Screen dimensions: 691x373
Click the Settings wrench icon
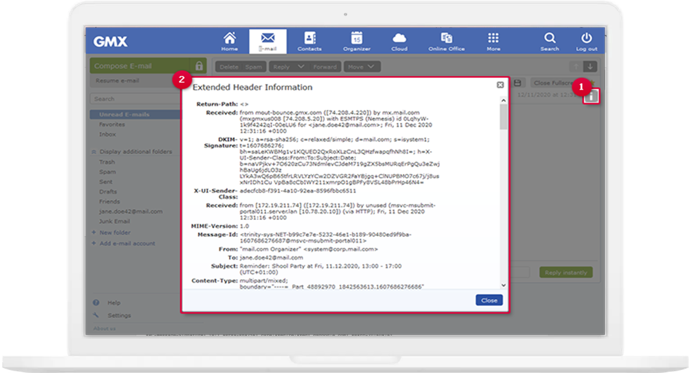point(96,315)
